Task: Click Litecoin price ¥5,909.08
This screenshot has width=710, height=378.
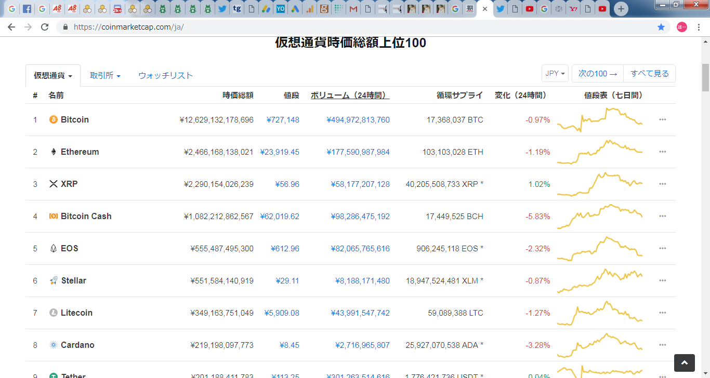Action: pos(282,313)
